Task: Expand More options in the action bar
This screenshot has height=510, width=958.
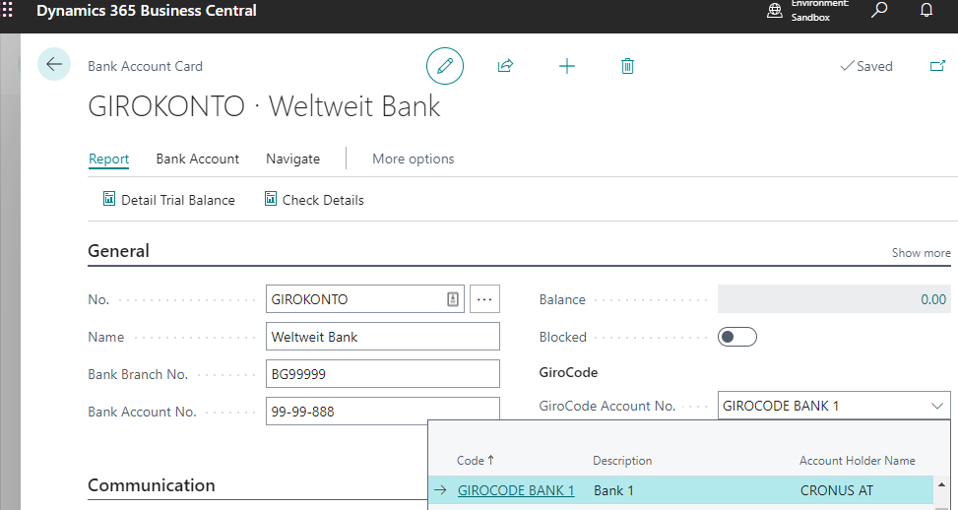Action: click(413, 159)
